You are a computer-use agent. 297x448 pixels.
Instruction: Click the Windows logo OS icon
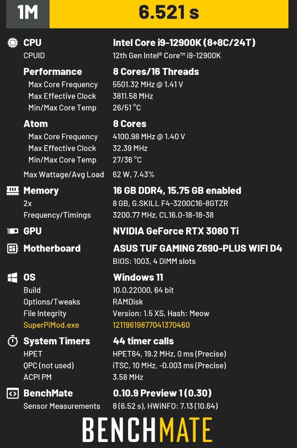point(13,277)
